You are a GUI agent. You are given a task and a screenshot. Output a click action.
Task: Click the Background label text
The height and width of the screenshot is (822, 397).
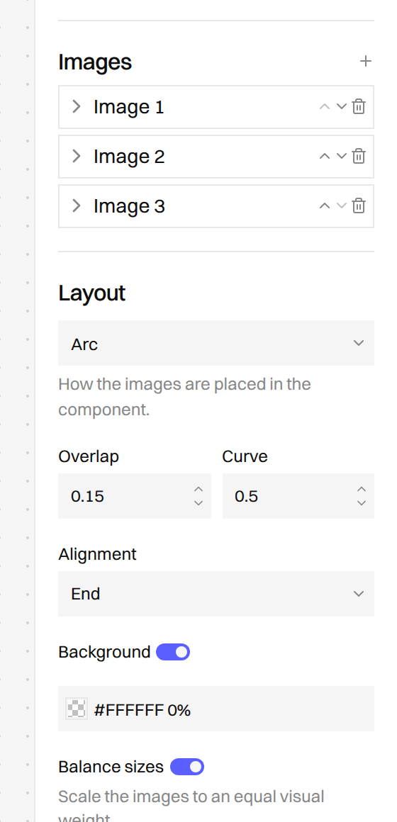(x=104, y=652)
